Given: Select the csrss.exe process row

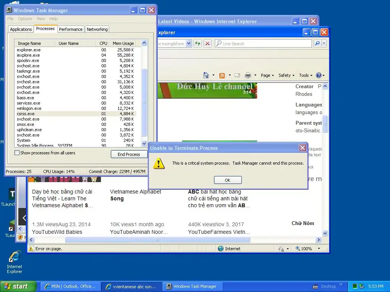Looking at the screenshot, I should [75, 114].
